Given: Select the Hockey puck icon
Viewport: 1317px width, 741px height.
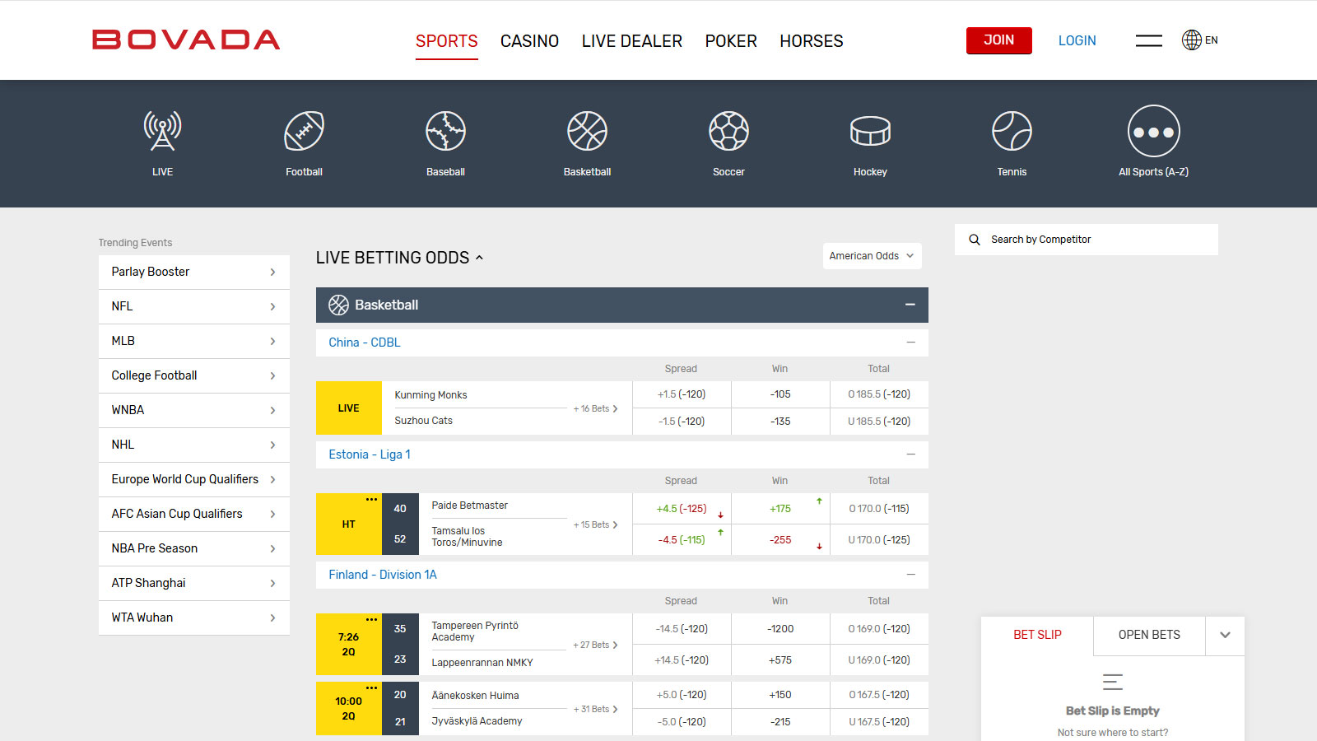Looking at the screenshot, I should (870, 132).
